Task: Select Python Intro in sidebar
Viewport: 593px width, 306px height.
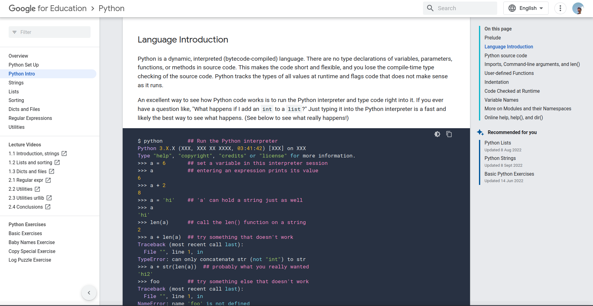Action: pos(22,74)
